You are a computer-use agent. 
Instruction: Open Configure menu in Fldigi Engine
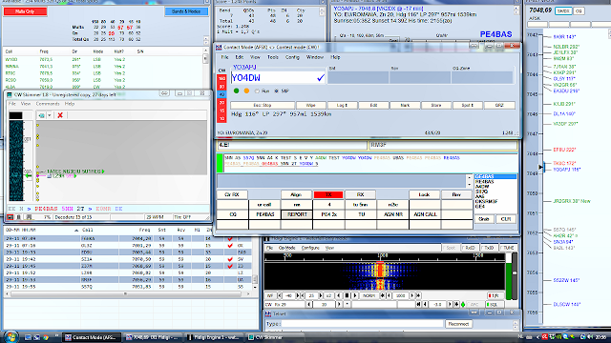coord(310,248)
